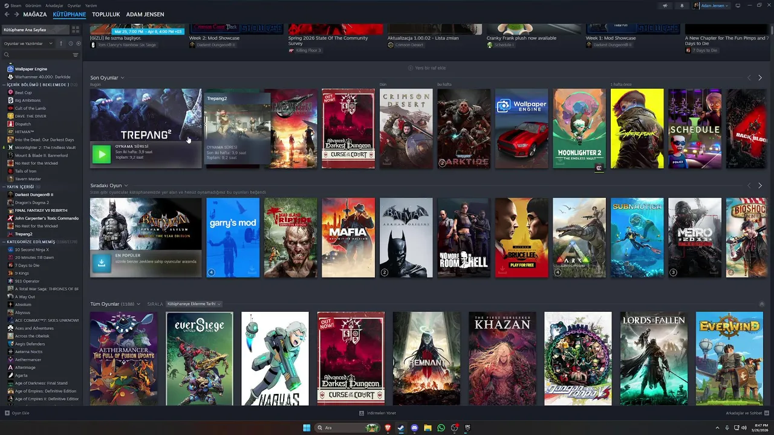Collapse the İÇERİK BÖLÜMÜ collection in sidebar
774x435 pixels.
pyautogui.click(x=5, y=85)
